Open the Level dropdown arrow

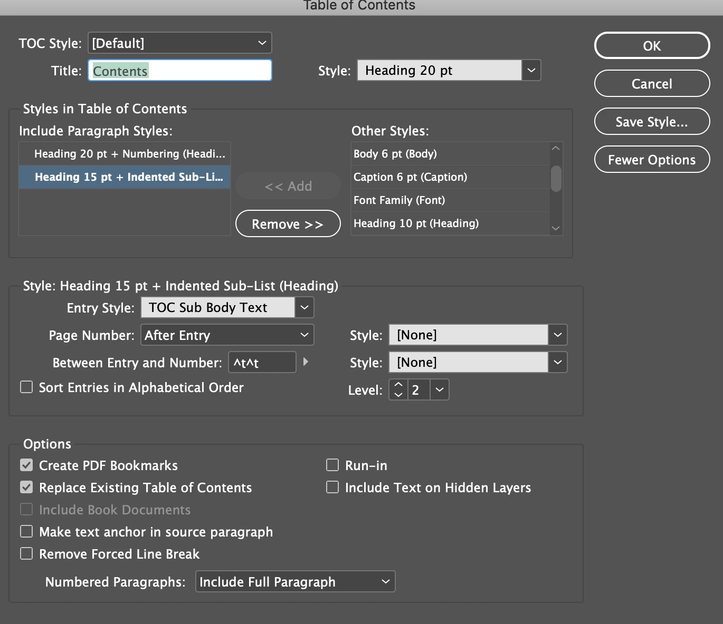point(440,390)
